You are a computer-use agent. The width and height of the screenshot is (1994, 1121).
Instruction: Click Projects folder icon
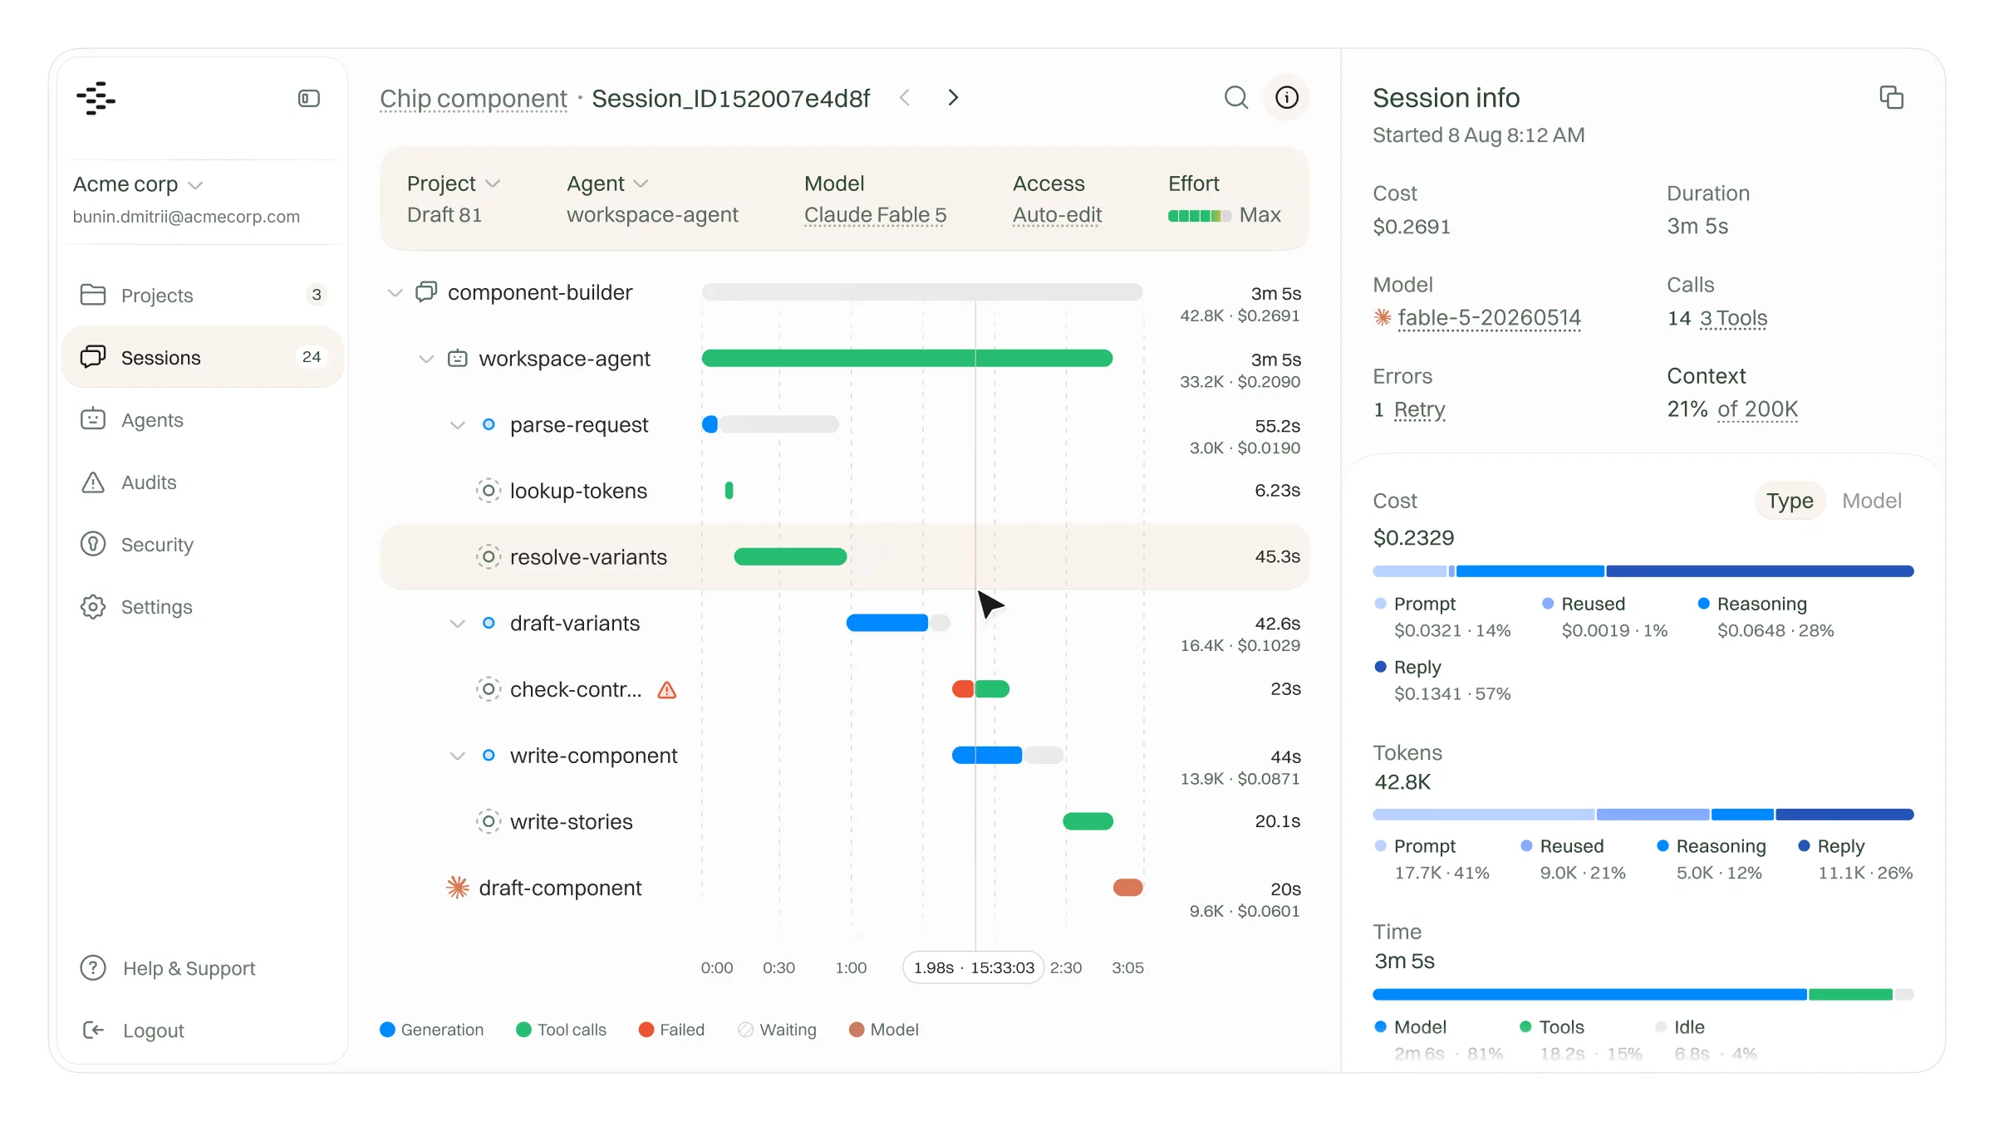(x=93, y=295)
